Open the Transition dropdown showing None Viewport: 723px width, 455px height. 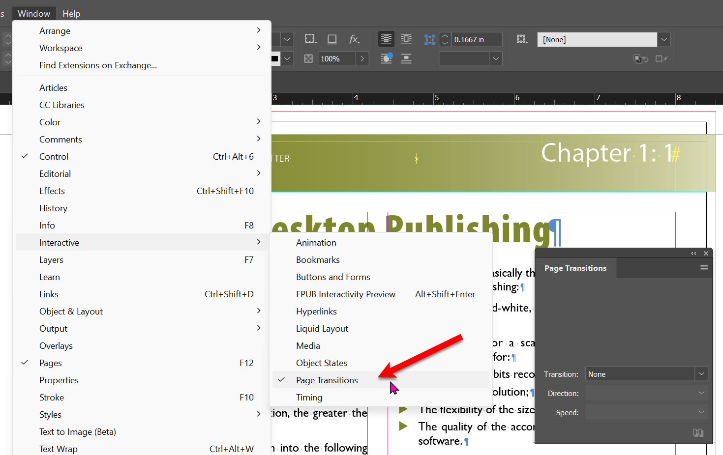(x=646, y=374)
